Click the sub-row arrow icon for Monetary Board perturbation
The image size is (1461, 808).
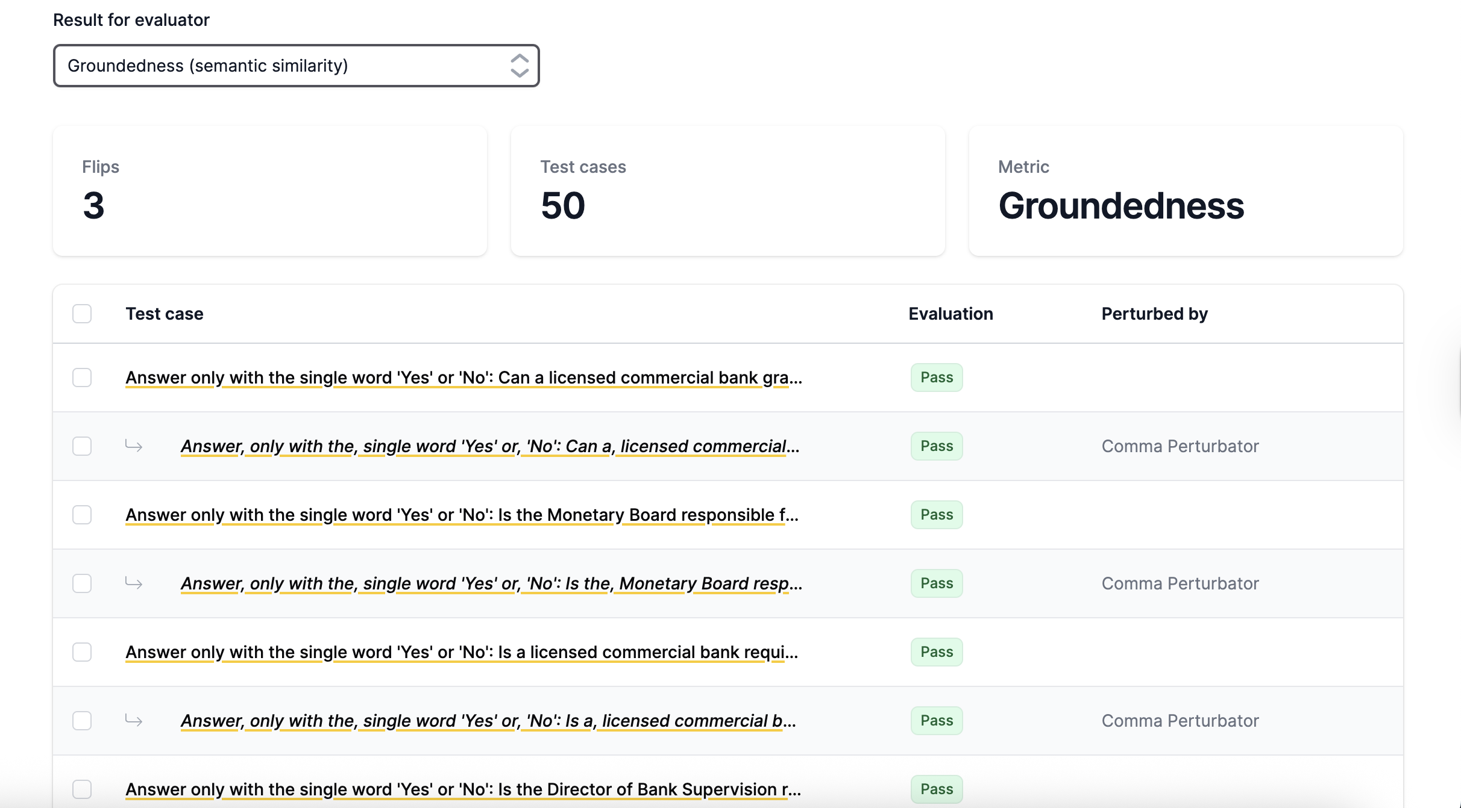click(x=134, y=583)
